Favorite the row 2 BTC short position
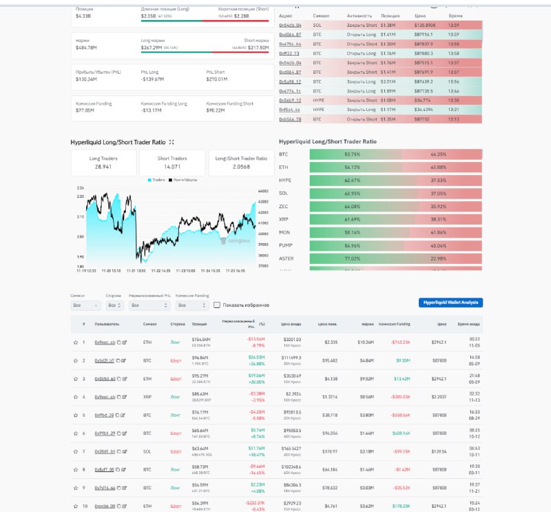Viewport: 551px width, 512px height. tap(76, 360)
